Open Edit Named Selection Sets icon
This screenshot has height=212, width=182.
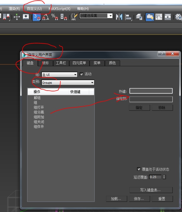[74, 17]
